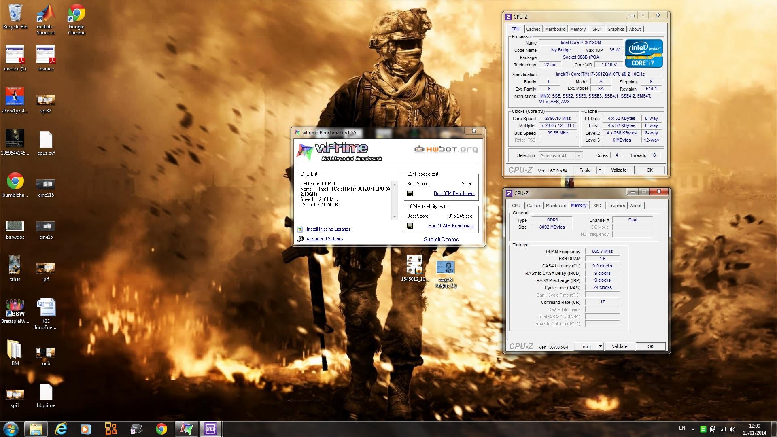Click the '315.245 sec' best score
Viewport: 777px width, 437px height.
coord(460,216)
